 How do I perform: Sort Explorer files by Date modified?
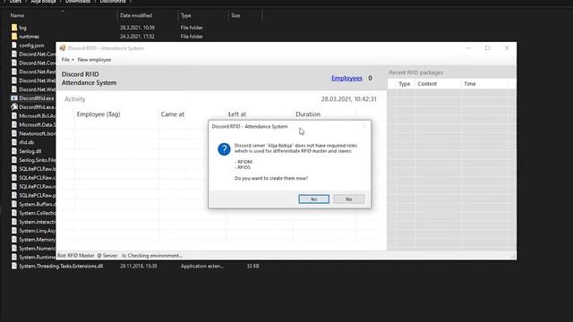click(x=136, y=15)
